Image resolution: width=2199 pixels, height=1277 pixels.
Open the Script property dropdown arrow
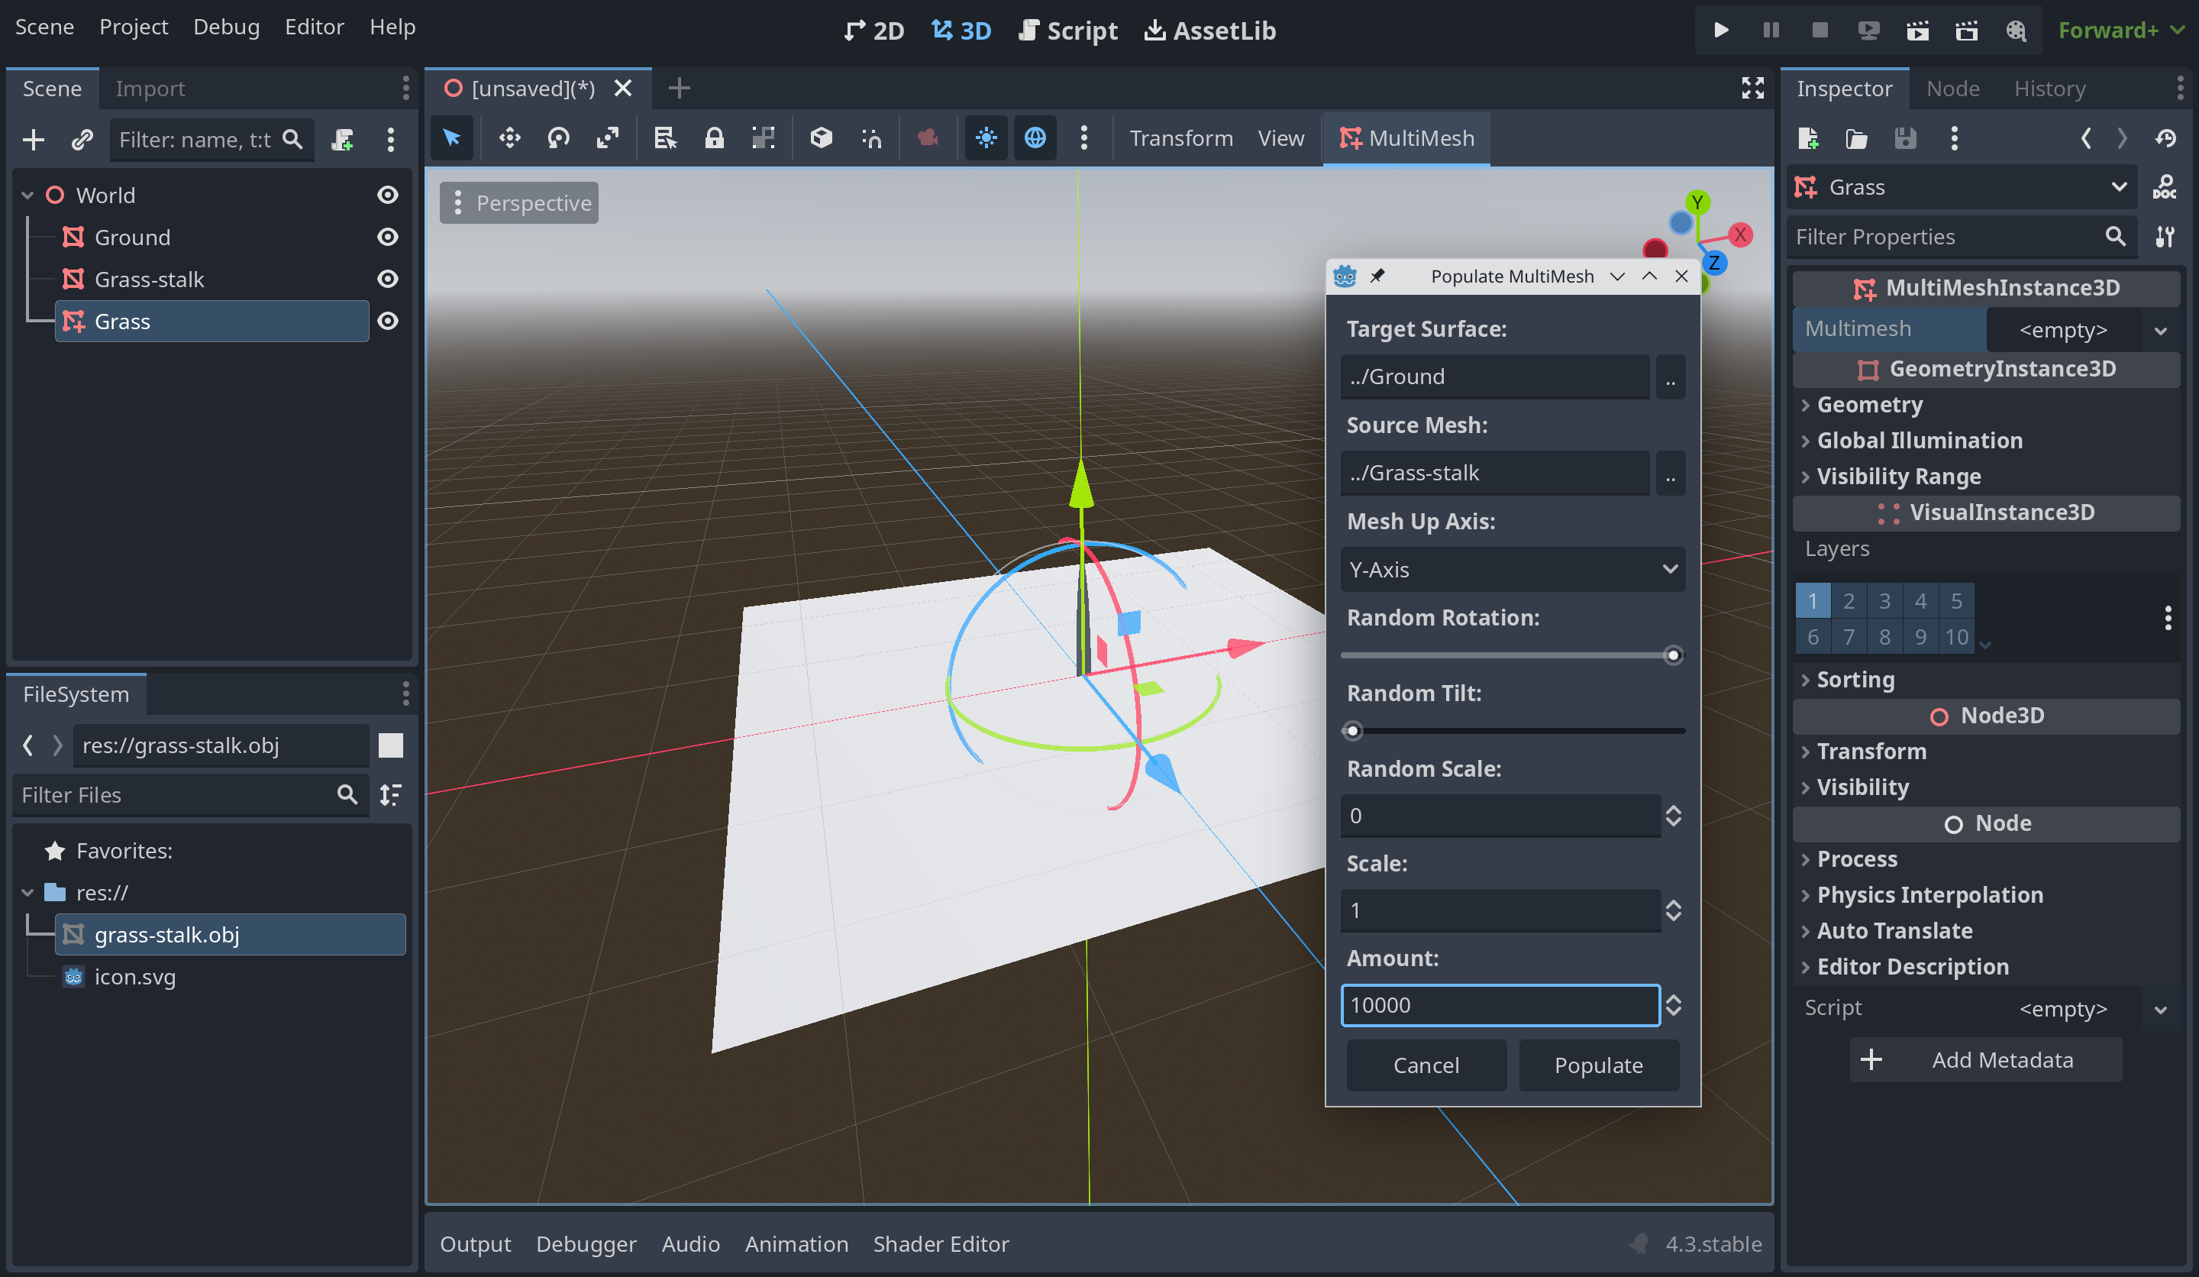pyautogui.click(x=2160, y=1009)
